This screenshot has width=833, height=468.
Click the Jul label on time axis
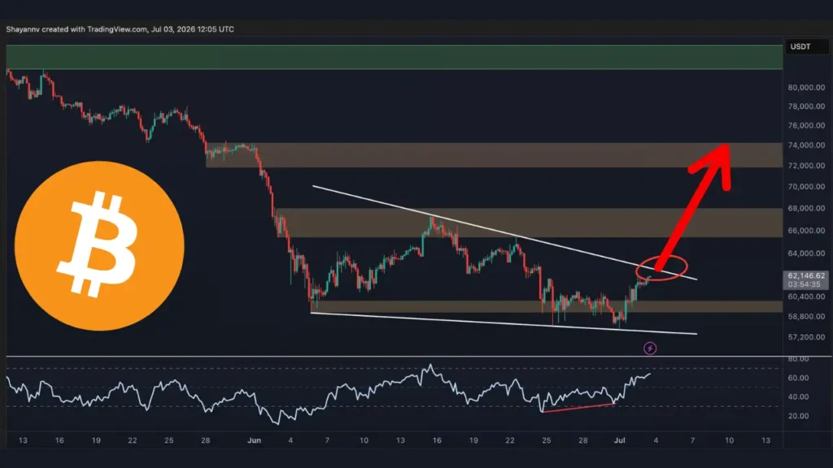[x=619, y=440]
